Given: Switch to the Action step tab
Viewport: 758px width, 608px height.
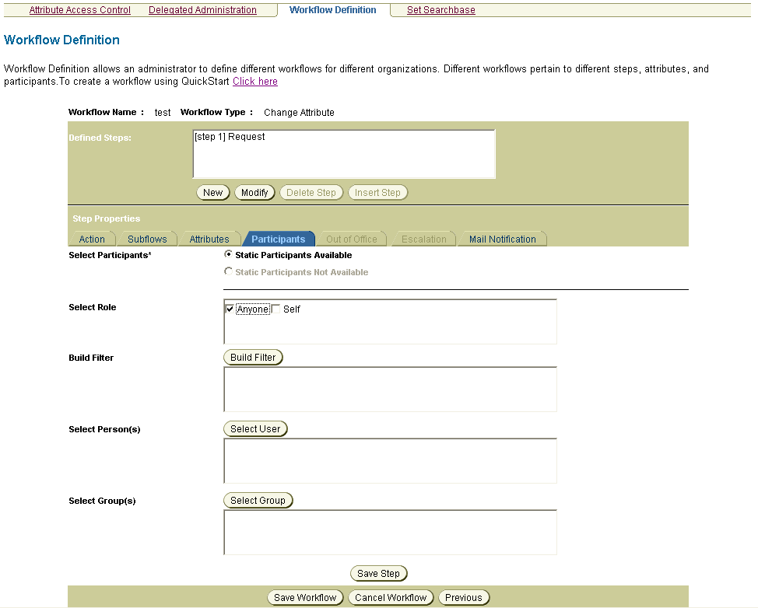Looking at the screenshot, I should [92, 239].
